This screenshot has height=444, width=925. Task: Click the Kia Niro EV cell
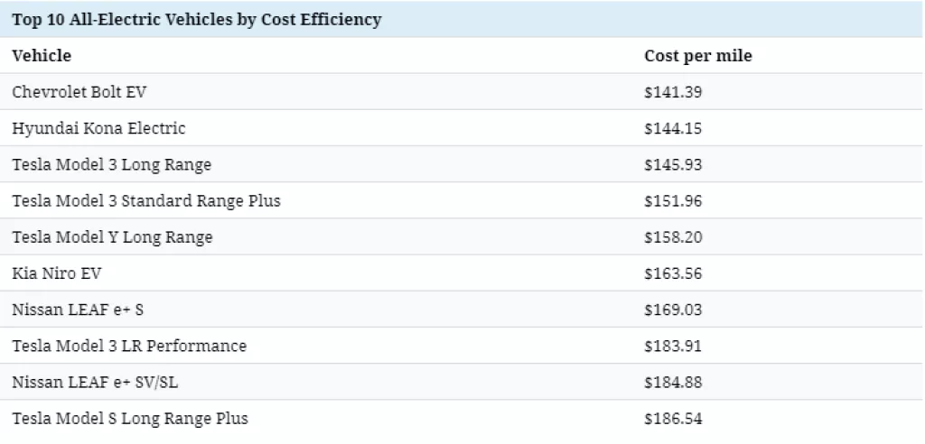(x=56, y=273)
